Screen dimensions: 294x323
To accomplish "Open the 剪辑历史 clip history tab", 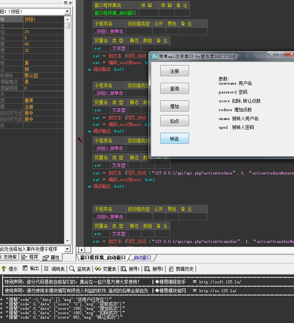I will [x=181, y=269].
